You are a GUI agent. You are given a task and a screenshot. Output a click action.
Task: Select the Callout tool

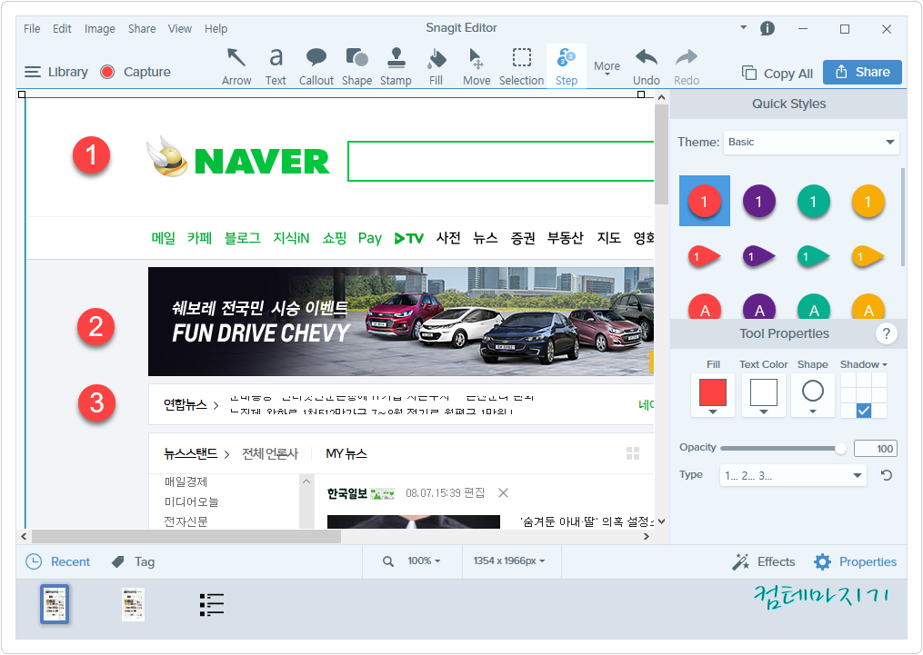316,66
